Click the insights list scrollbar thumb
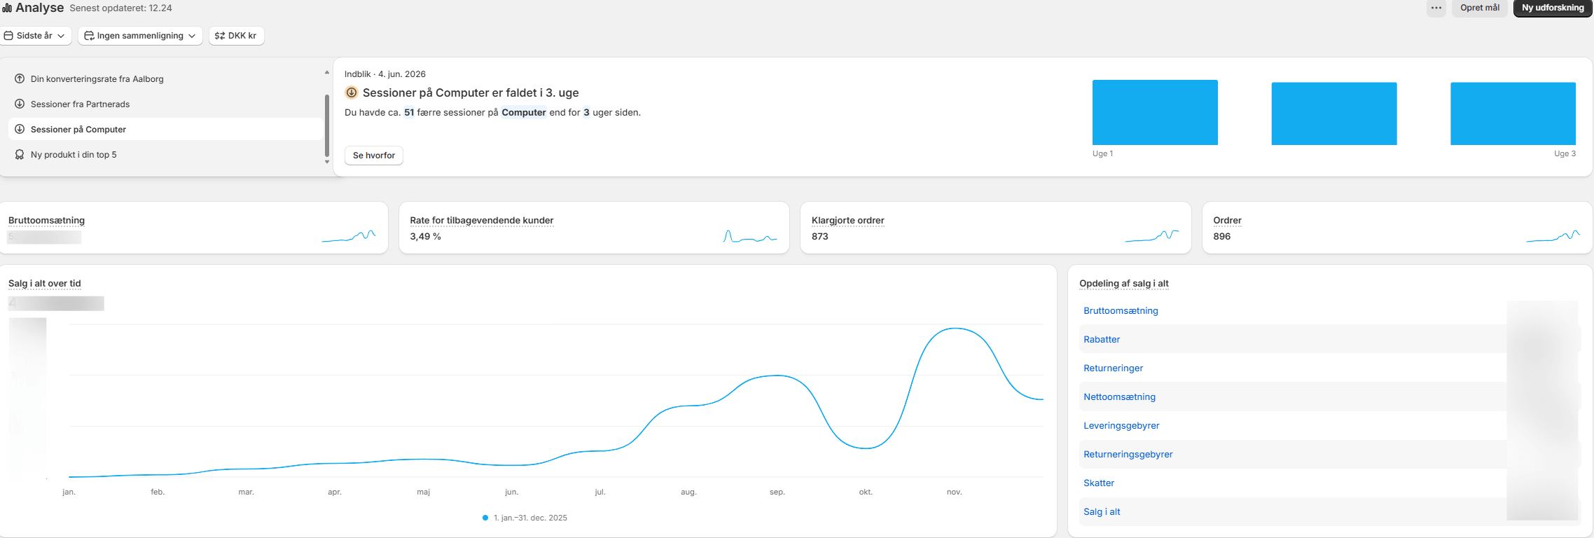The image size is (1594, 538). coord(327,126)
